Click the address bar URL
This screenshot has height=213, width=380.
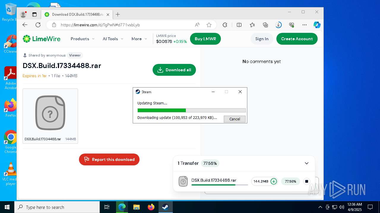pyautogui.click(x=100, y=25)
